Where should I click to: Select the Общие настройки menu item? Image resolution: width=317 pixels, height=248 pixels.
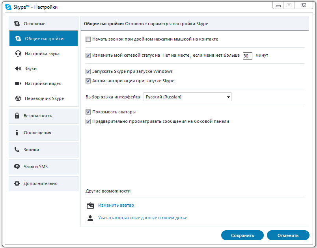click(x=44, y=39)
